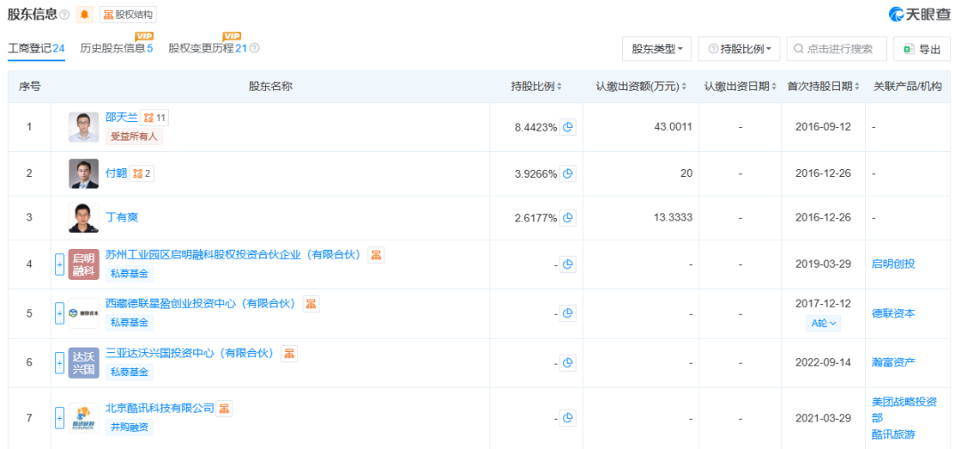The height and width of the screenshot is (449, 961).
Task: Sort by 首次持股日期 column header
Action: (823, 86)
